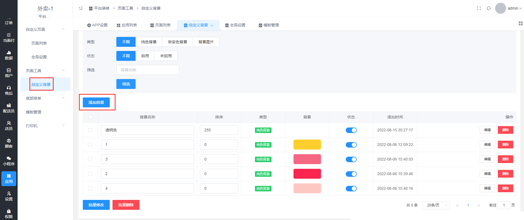The width and height of the screenshot is (524, 220).
Task: Click the 背景名称 filter input field
Action: pyautogui.click(x=148, y=70)
